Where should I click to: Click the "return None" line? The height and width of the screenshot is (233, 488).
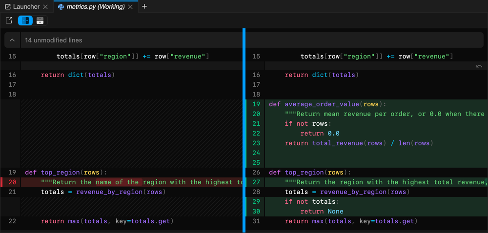click(322, 212)
